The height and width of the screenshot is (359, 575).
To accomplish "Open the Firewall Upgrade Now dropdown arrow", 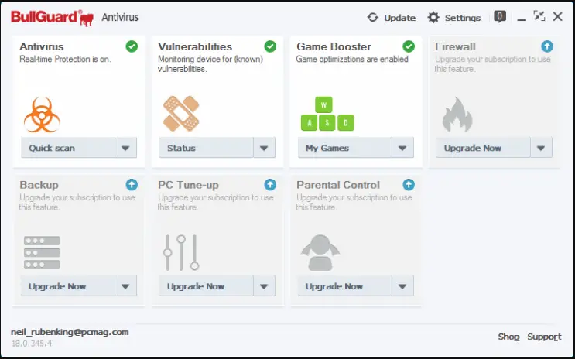I will click(541, 148).
